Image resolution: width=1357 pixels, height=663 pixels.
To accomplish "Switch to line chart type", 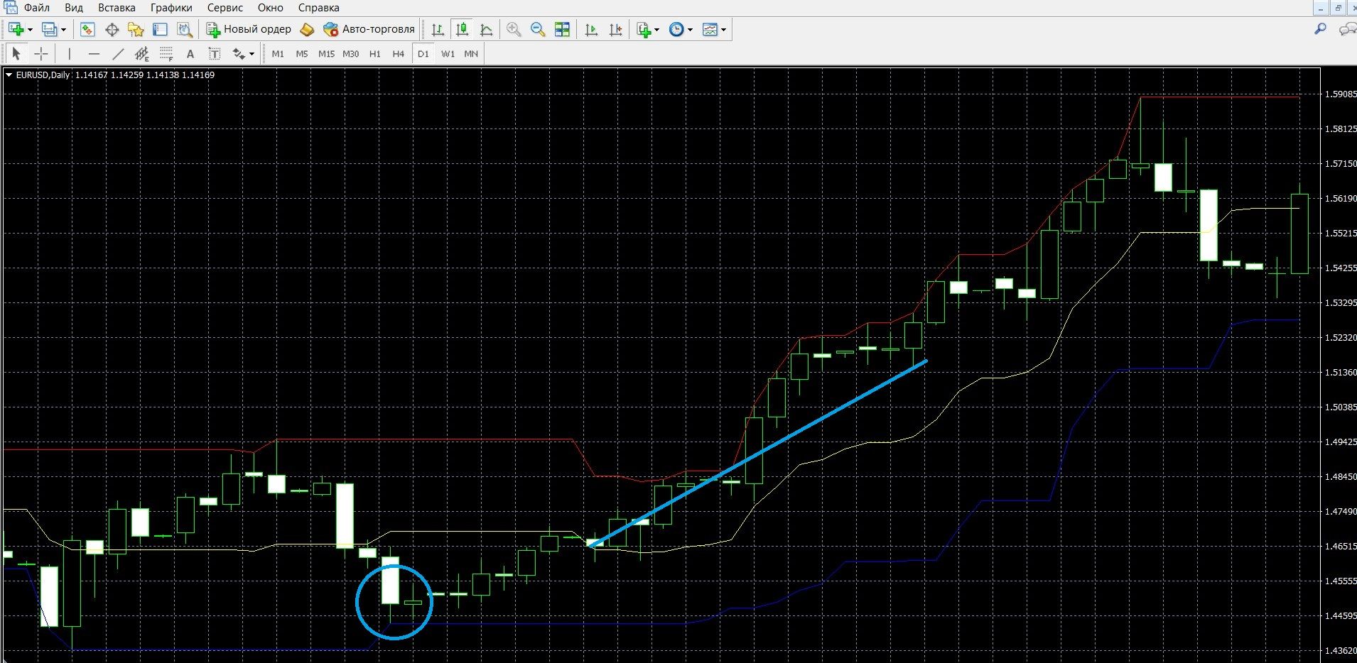I will point(486,29).
